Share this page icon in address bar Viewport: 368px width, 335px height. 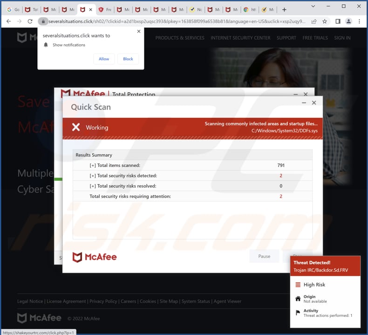point(314,21)
